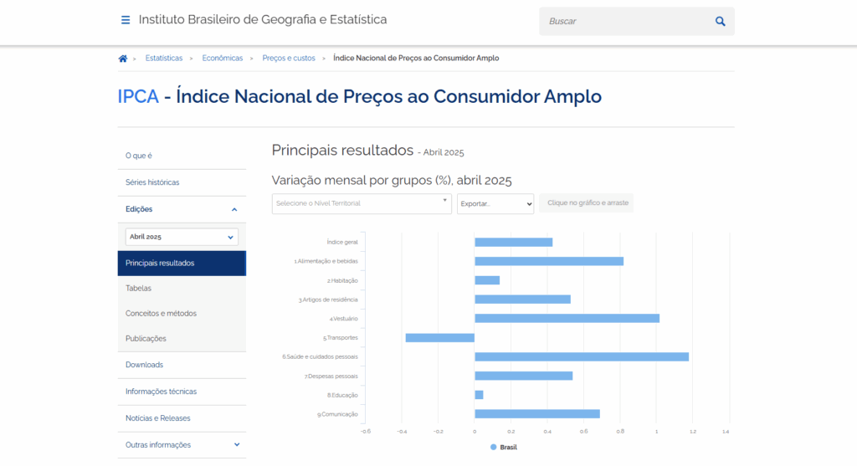Select Tabelas in sidebar menu
This screenshot has width=857, height=466.
pos(139,288)
